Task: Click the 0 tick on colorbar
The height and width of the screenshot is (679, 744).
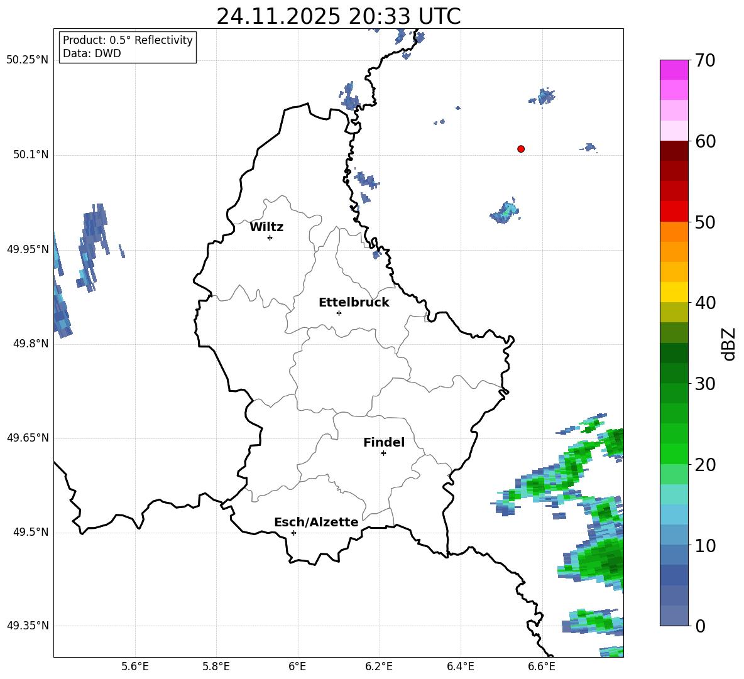Action: coord(699,626)
